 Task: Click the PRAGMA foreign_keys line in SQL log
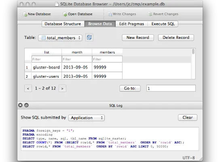pos(48,130)
